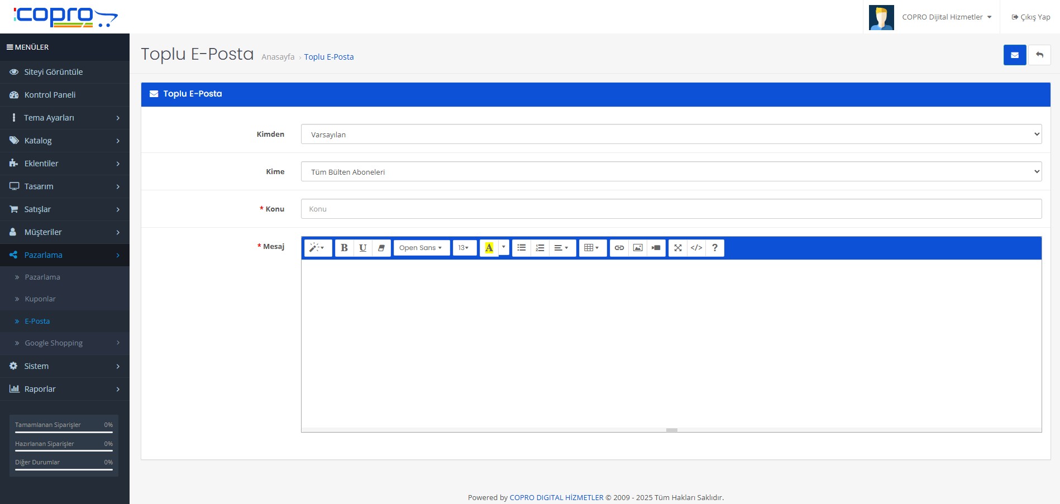Toggle HTML code view in the editor
Viewport: 1060px width, 504px height.
coord(696,248)
